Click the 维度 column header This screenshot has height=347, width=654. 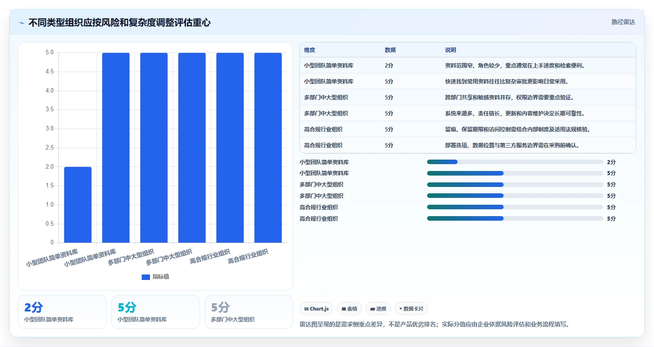point(310,50)
